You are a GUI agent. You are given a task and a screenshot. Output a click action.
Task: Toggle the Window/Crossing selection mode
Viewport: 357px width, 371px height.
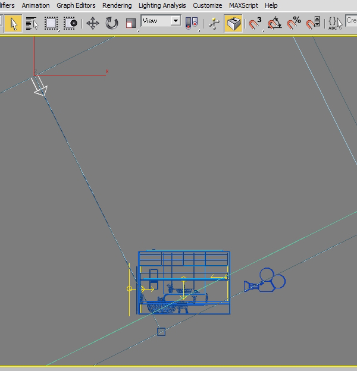pos(70,23)
